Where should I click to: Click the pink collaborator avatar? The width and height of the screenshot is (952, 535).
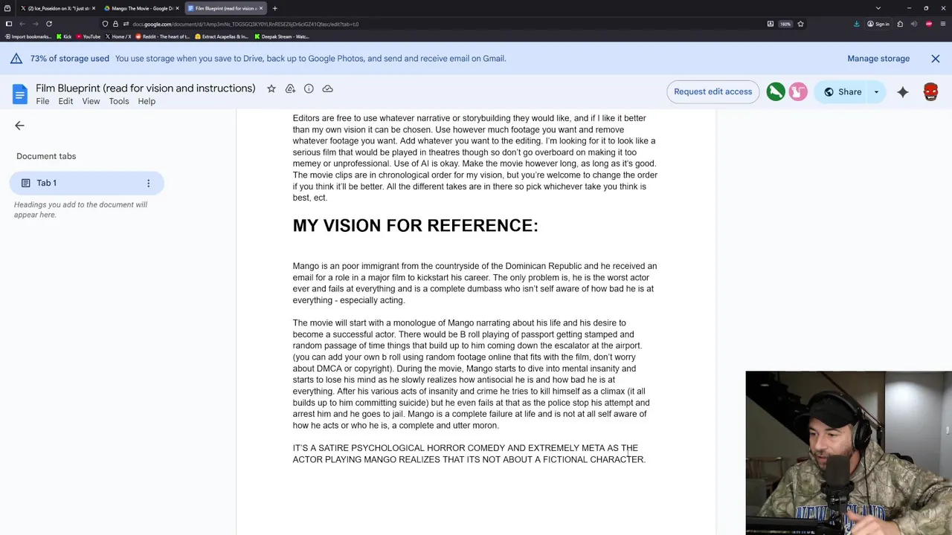pyautogui.click(x=798, y=91)
